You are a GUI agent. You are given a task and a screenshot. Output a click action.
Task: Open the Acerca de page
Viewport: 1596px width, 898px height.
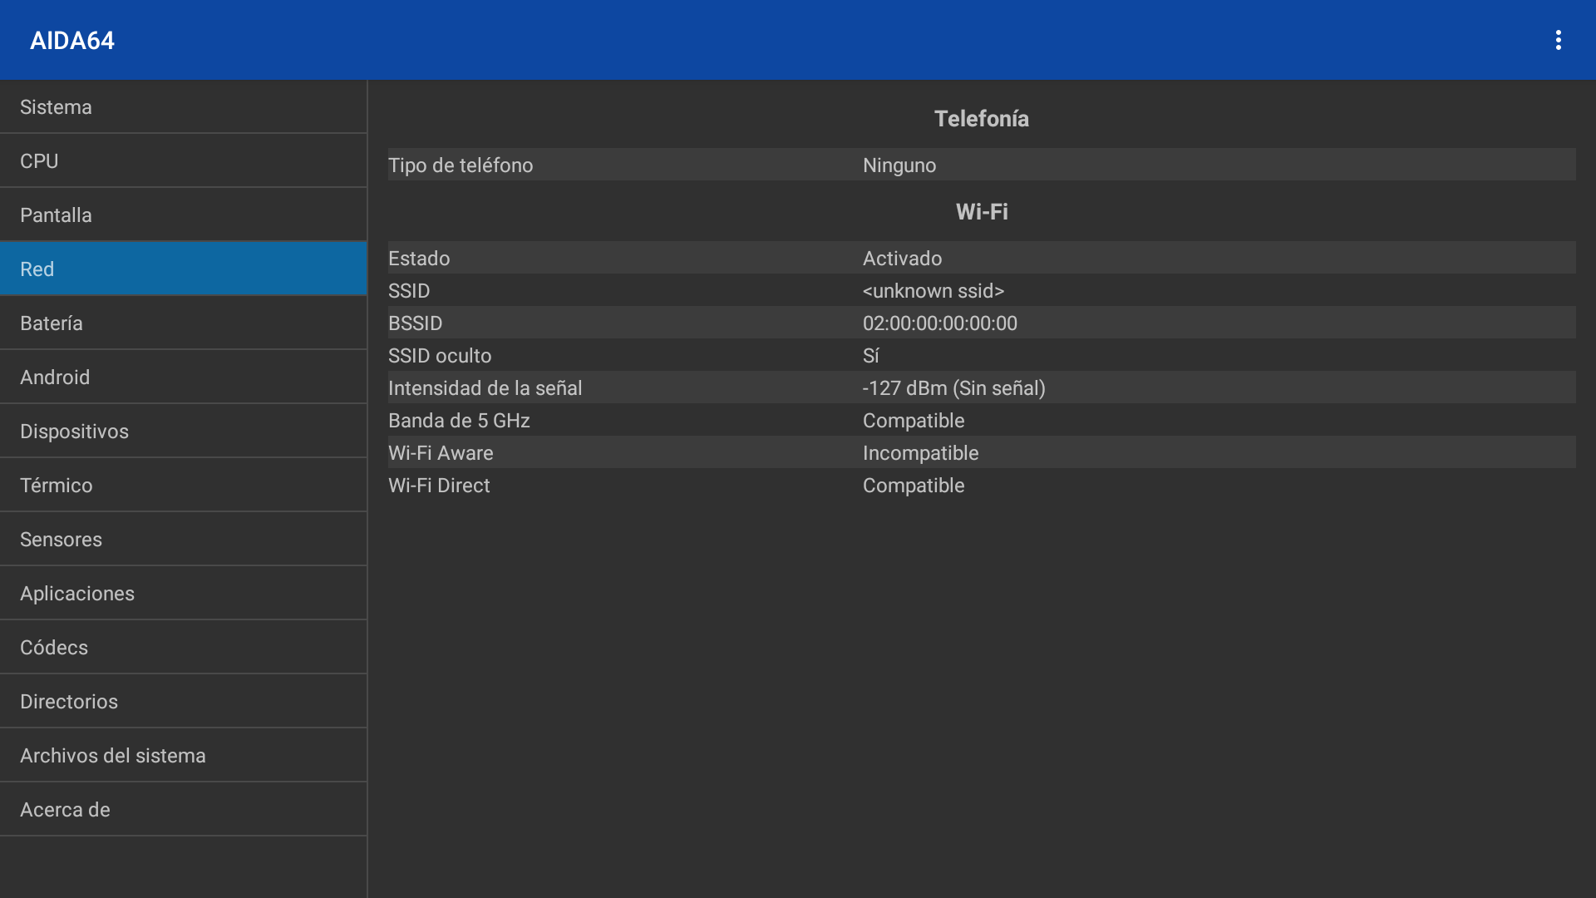[183, 810]
